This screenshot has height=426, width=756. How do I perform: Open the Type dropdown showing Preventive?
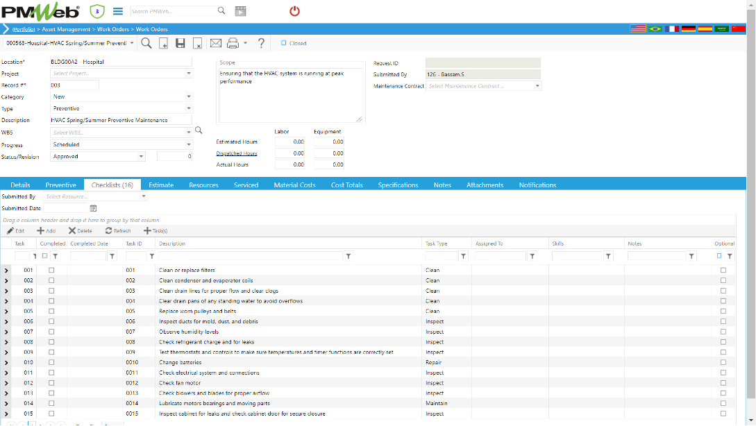click(x=189, y=108)
